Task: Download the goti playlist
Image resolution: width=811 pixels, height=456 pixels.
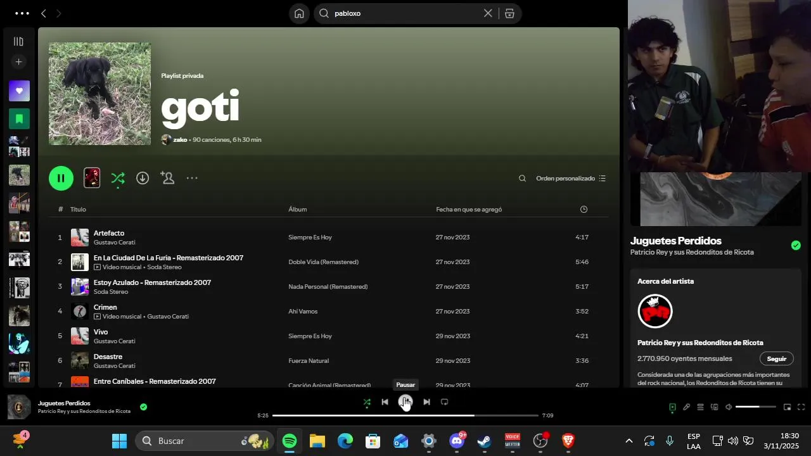Action: (143, 179)
